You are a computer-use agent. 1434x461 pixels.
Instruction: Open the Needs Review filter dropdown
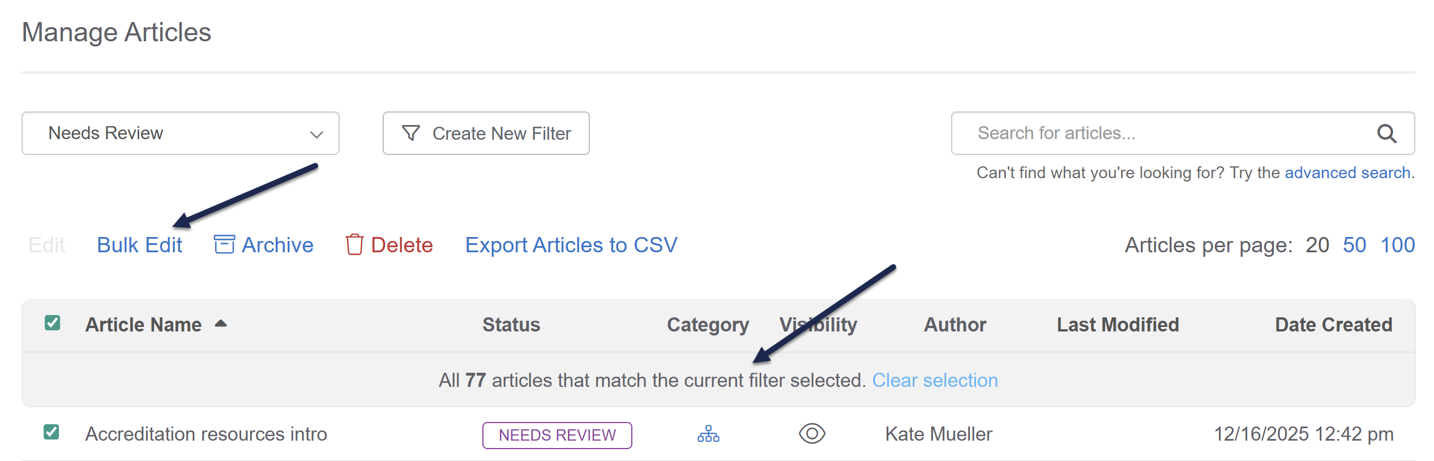click(x=180, y=133)
